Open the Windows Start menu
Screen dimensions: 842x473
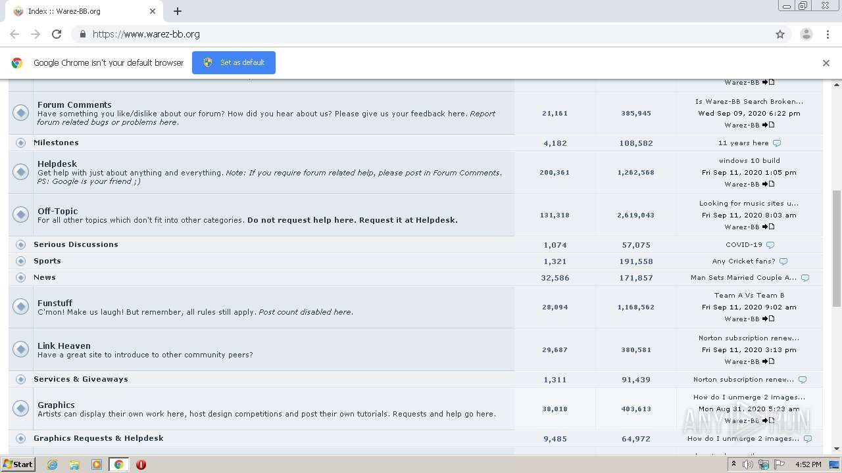[18, 464]
